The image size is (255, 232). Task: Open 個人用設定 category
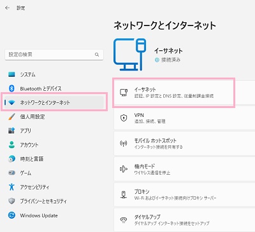tap(54, 116)
